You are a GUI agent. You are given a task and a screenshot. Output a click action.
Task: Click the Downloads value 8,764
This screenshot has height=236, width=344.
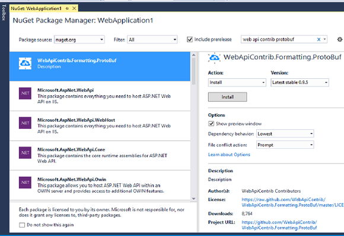(247, 213)
